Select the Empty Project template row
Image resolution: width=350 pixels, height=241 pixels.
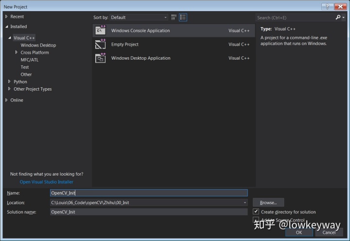coord(174,44)
